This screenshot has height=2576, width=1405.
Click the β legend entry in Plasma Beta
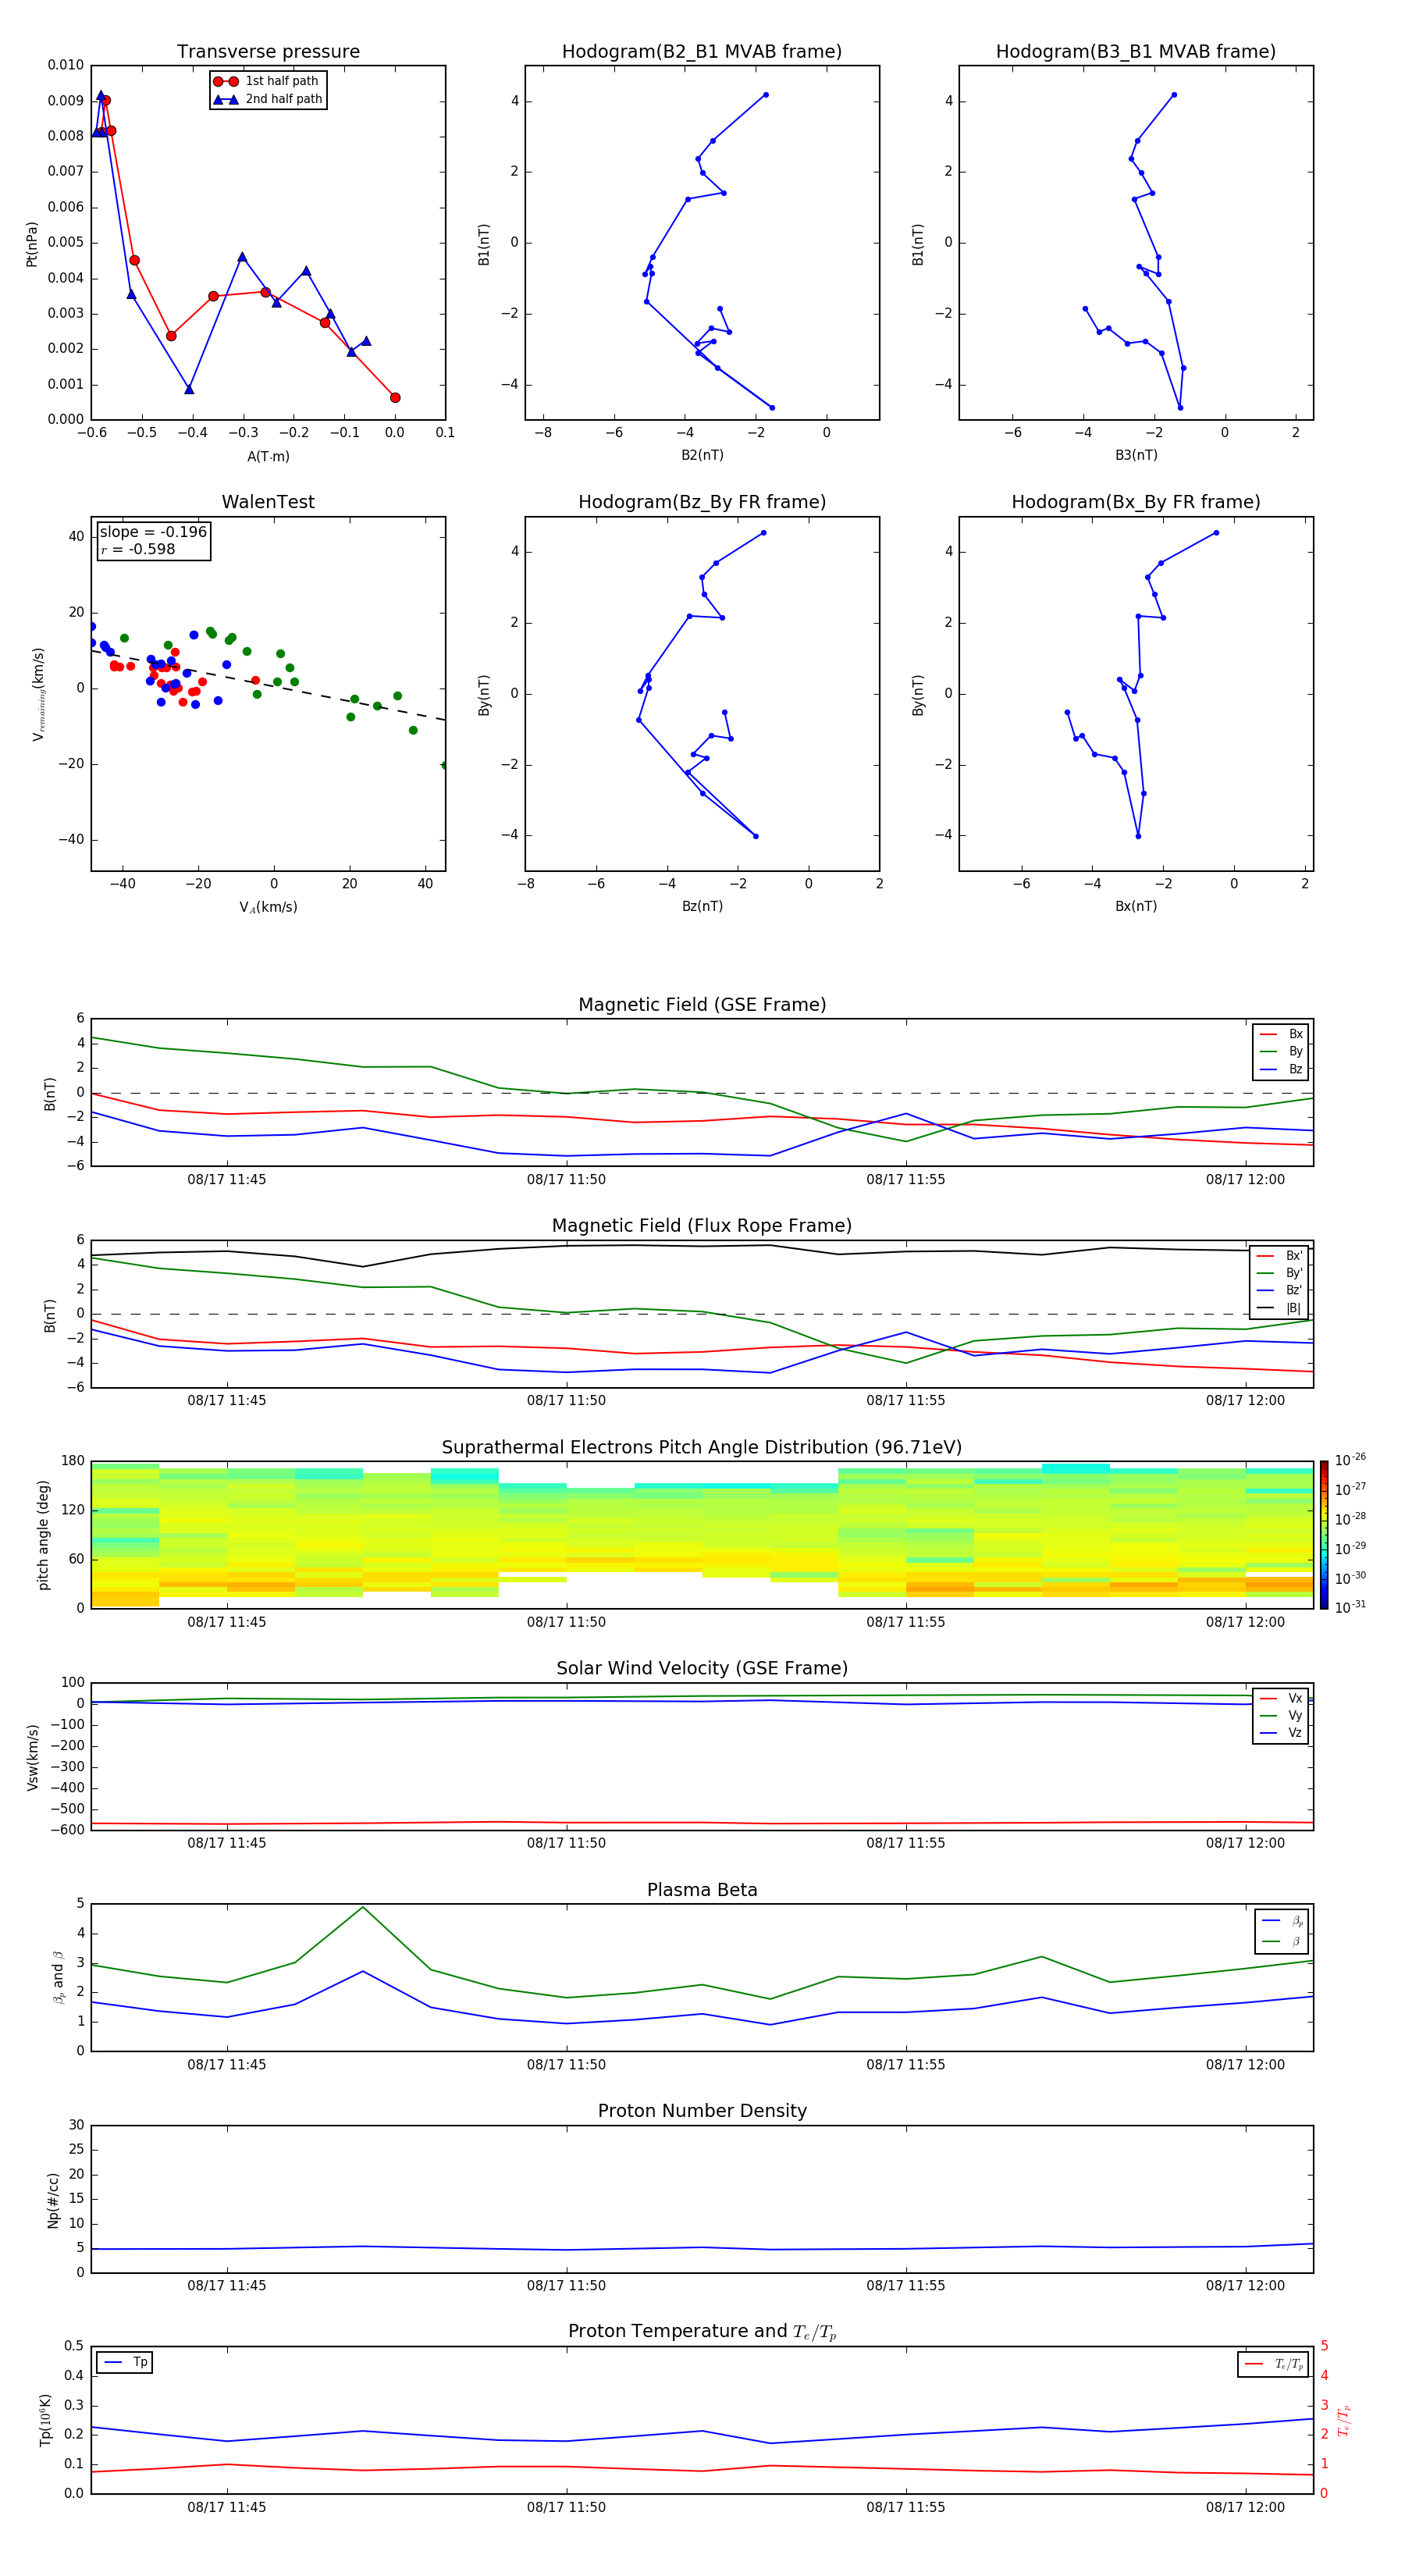(1282, 1941)
